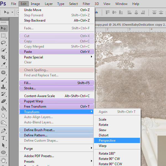The height and width of the screenshot is (166, 166).
Task: Choose Free Transform
Action: 57,107
